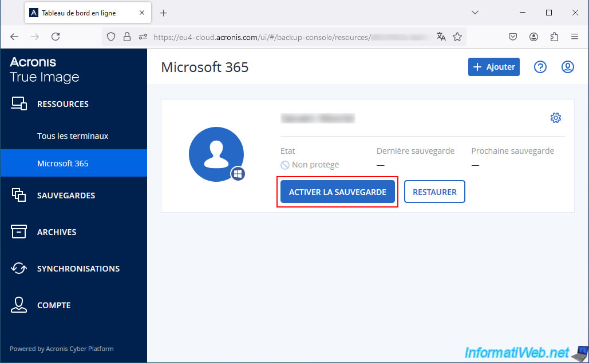Click the Archives box icon
This screenshot has height=363, width=589.
(x=19, y=232)
